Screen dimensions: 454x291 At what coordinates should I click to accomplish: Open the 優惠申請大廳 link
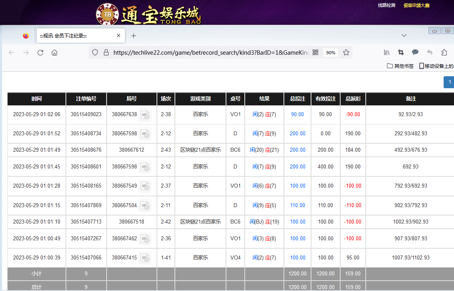416,5
